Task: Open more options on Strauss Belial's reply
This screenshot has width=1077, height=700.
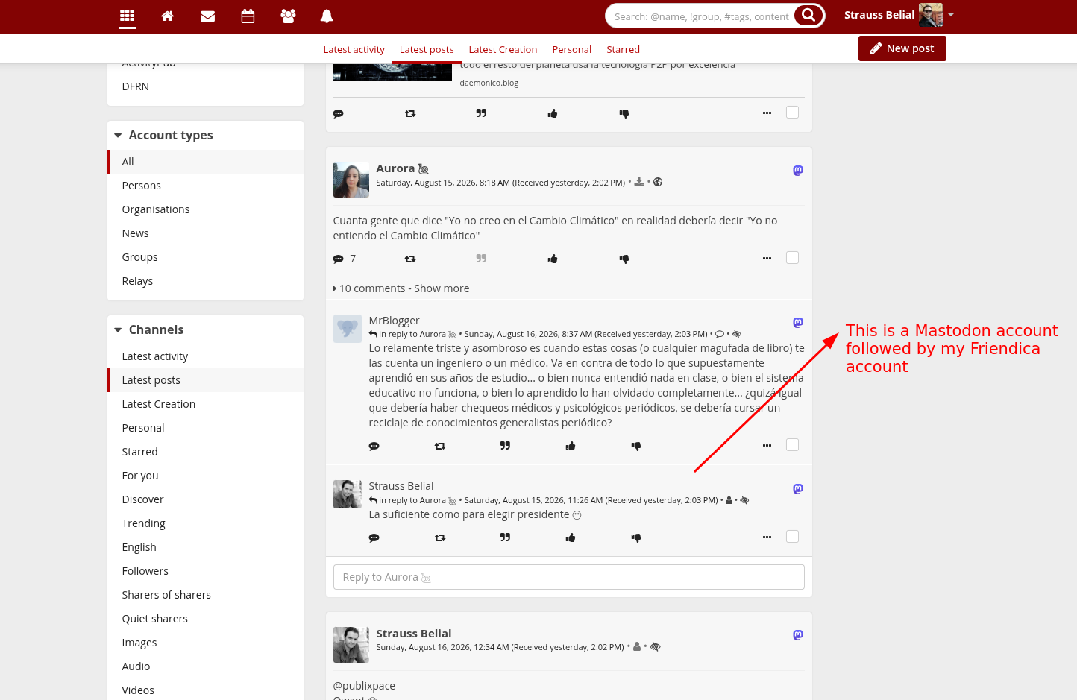Action: click(767, 537)
